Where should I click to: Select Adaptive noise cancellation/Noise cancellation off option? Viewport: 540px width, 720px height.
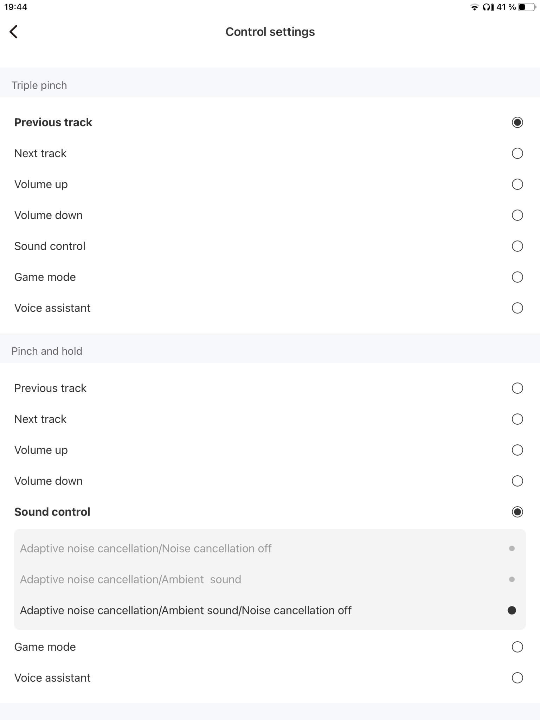pos(512,548)
